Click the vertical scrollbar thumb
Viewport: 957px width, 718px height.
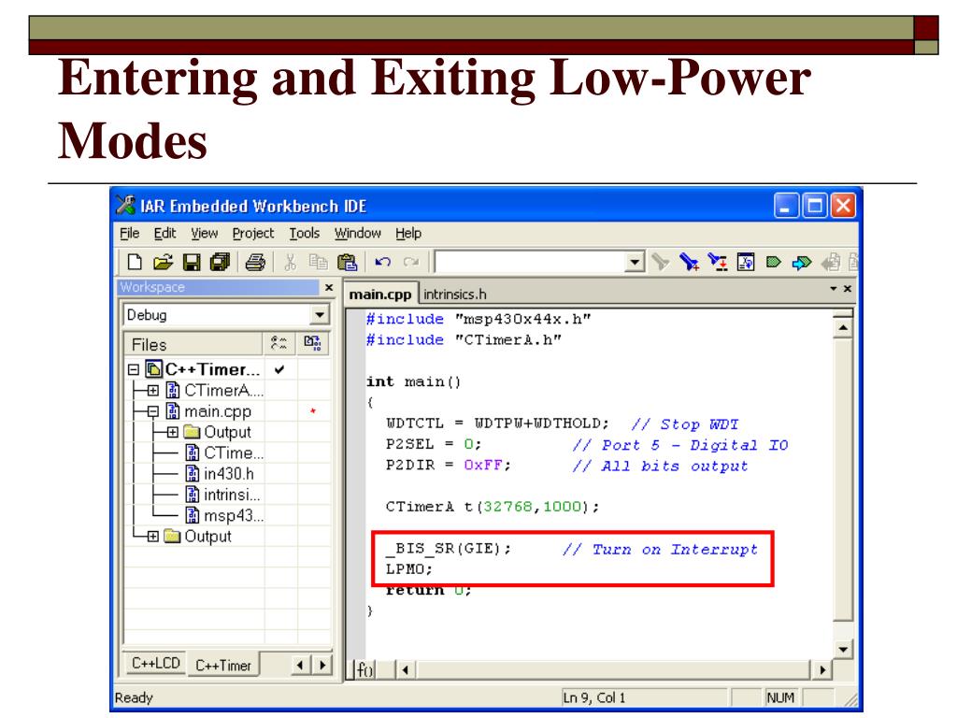tap(843, 480)
